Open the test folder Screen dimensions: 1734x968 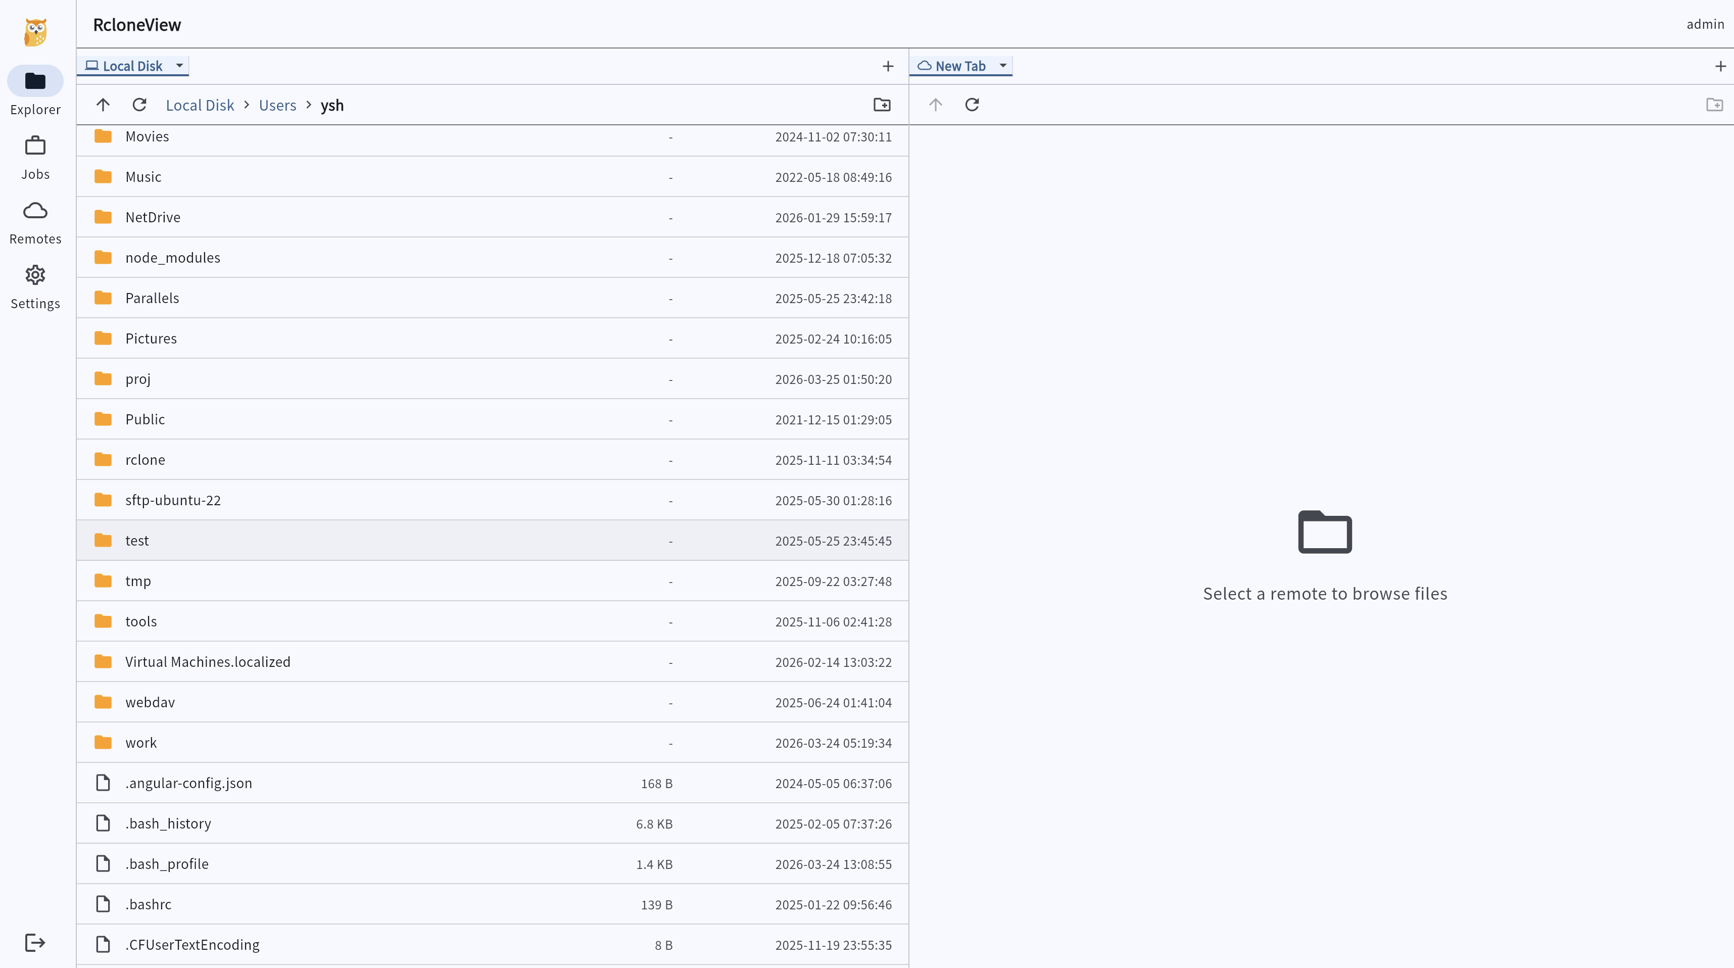(x=136, y=540)
